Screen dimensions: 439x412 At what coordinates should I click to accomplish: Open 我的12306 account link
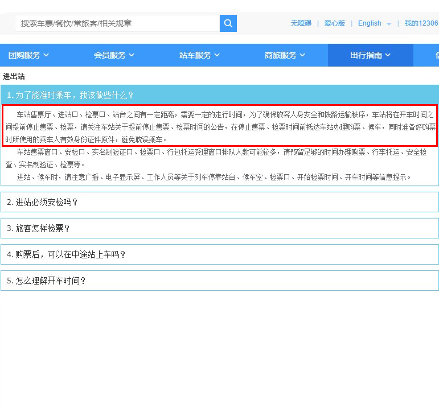click(421, 23)
